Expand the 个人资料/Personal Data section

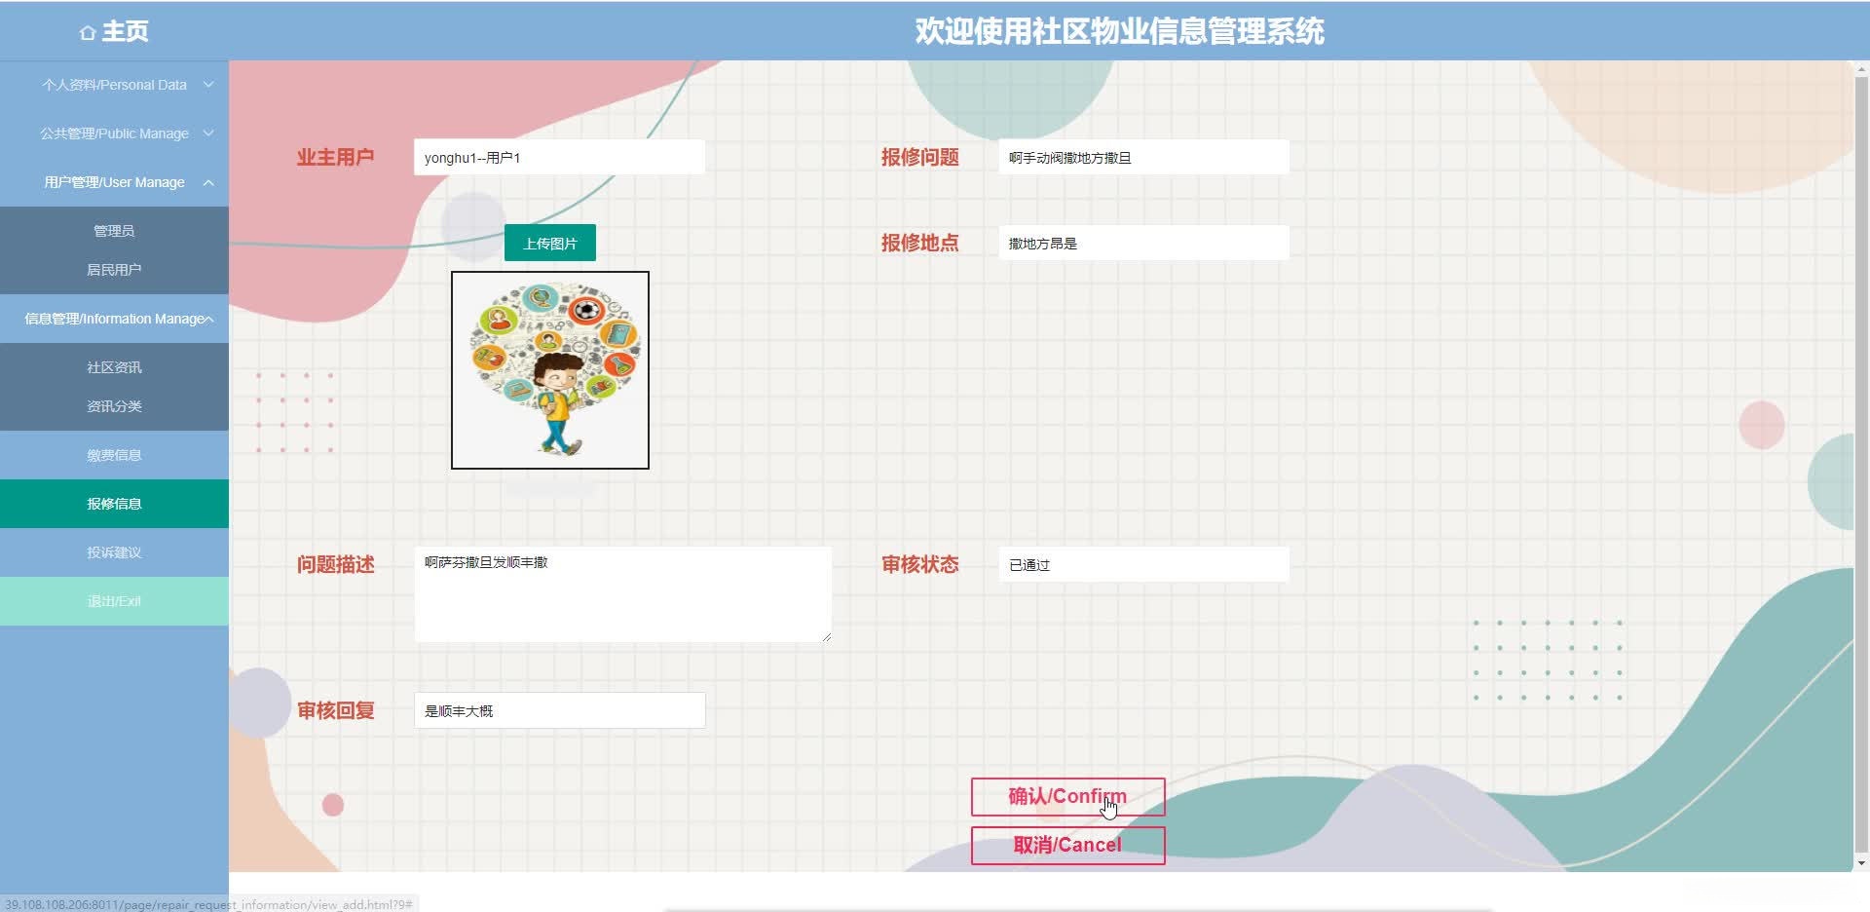click(x=114, y=85)
